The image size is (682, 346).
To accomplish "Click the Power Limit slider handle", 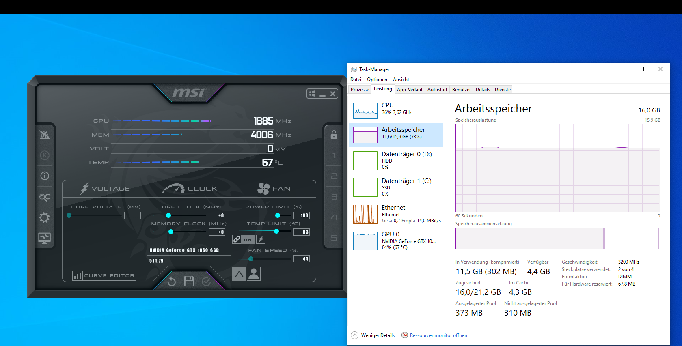I will coord(278,215).
